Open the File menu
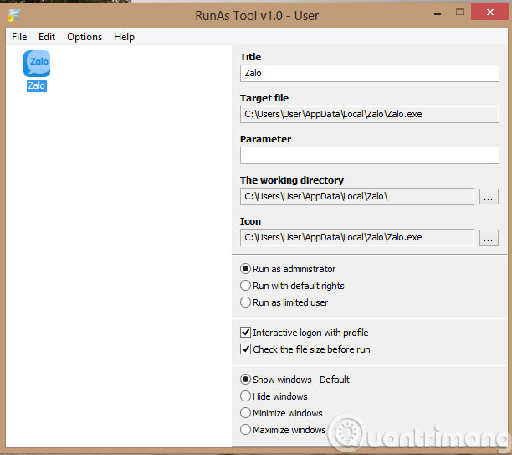This screenshot has height=455, width=512. tap(19, 37)
